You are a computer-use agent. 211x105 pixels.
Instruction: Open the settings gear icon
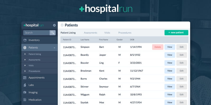54,25
